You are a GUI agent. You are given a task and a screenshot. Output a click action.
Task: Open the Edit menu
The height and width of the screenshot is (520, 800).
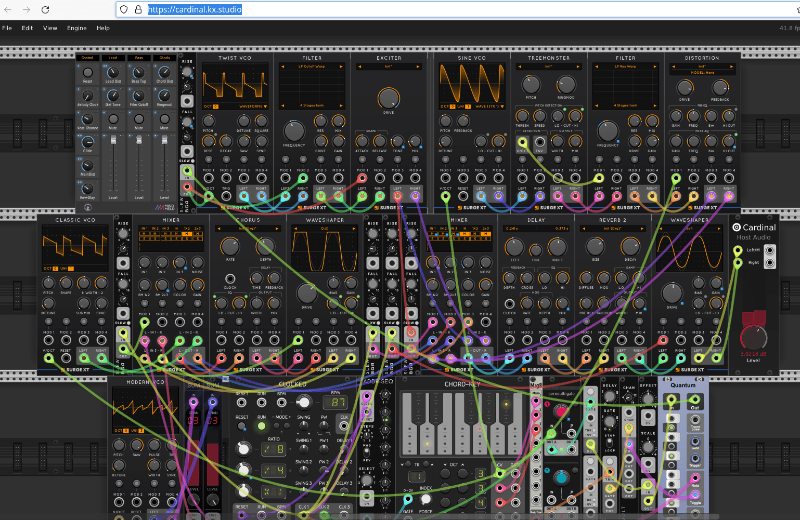click(x=27, y=28)
